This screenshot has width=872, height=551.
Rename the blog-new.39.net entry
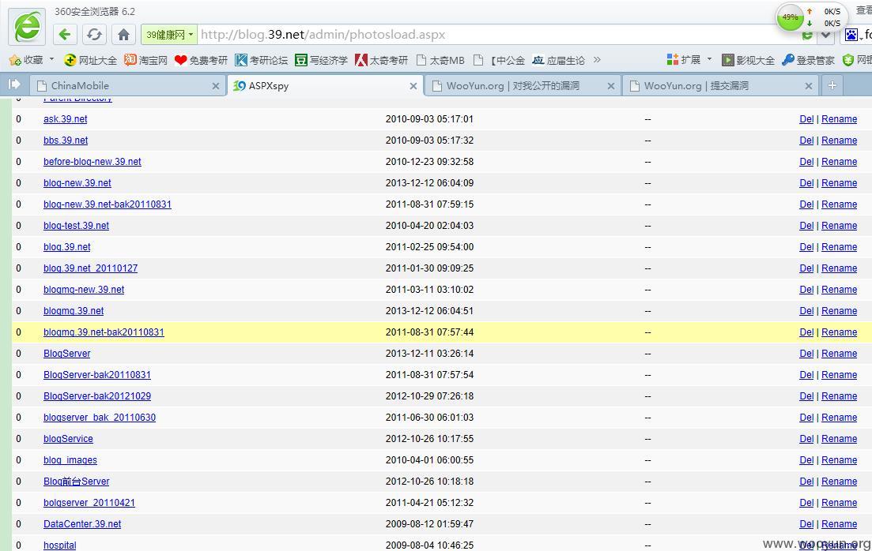839,182
